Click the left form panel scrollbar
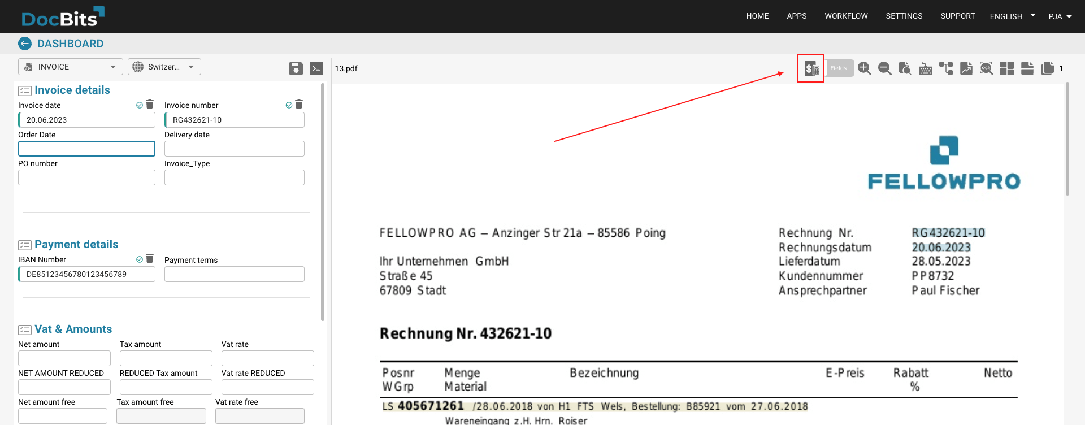This screenshot has width=1085, height=425. 323,202
